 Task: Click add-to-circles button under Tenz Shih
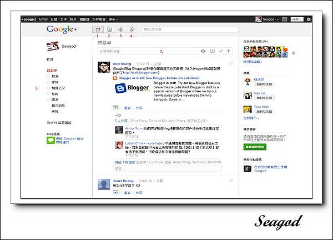[x=264, y=112]
